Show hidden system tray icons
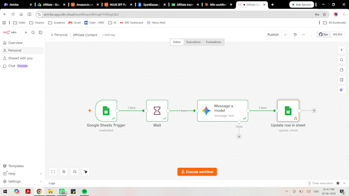349x196 pixels. pyautogui.click(x=287, y=191)
